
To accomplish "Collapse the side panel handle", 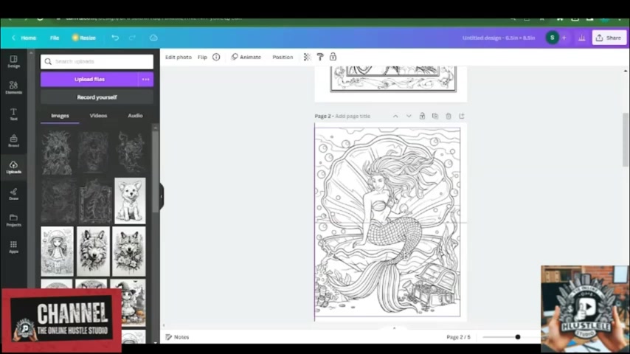I will pyautogui.click(x=162, y=196).
